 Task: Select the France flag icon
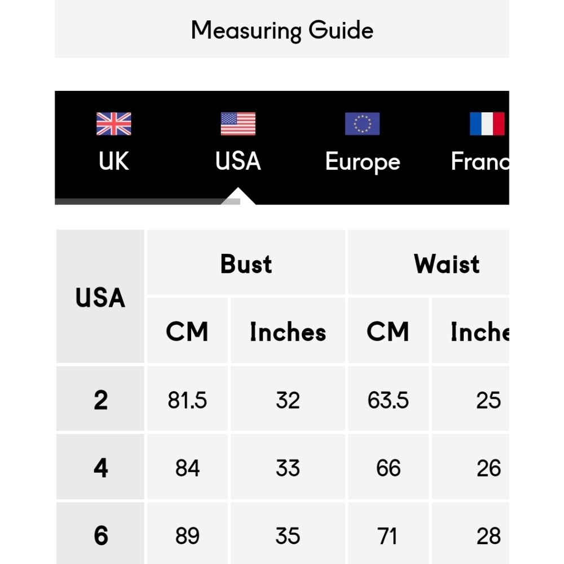(487, 124)
